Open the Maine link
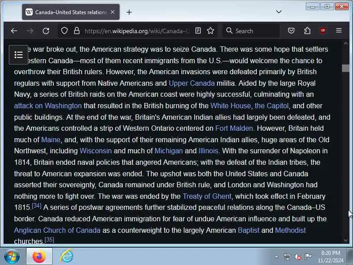The height and width of the screenshot is (265, 353). click(x=51, y=140)
